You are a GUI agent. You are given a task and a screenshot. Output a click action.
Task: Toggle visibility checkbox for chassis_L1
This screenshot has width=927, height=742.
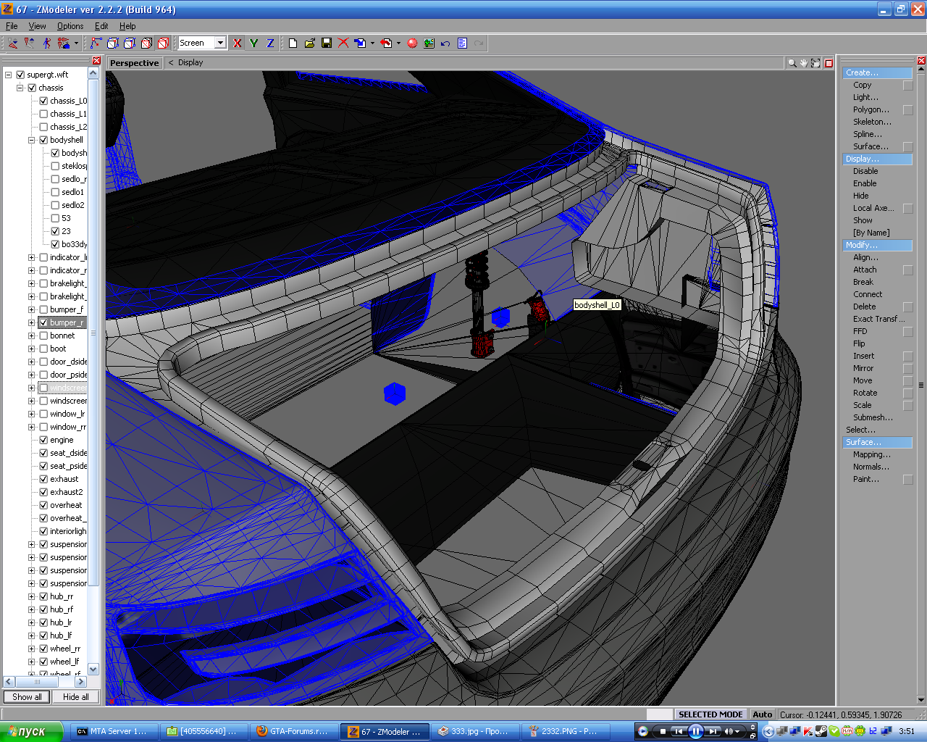coord(43,114)
